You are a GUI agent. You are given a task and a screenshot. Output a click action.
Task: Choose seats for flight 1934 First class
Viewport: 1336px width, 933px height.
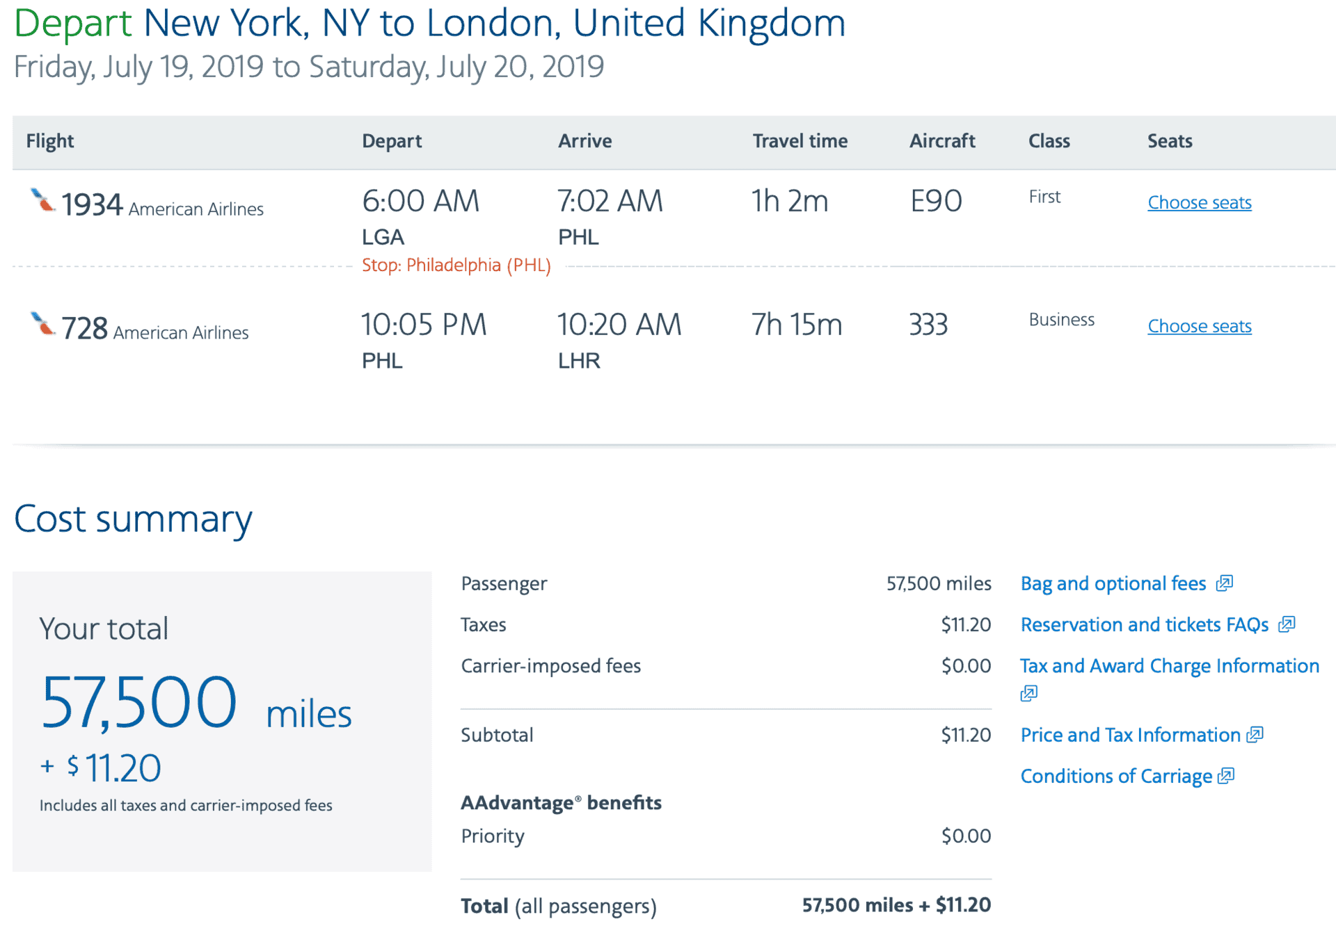coord(1200,202)
